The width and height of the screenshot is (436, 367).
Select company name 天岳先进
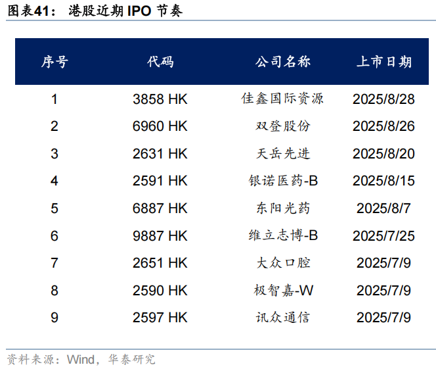[x=282, y=153]
